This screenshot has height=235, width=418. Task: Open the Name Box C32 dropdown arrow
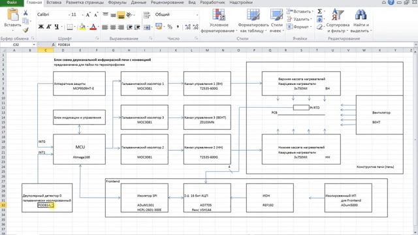click(x=34, y=45)
